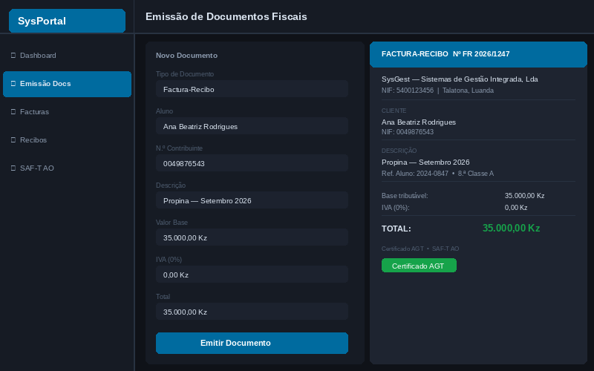594x371 pixels.
Task: Click Novo Documento heading
Action: (187, 55)
